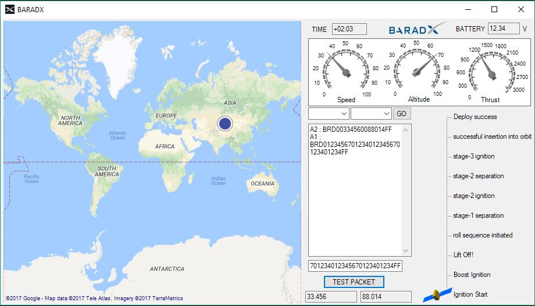The height and width of the screenshot is (306, 535).
Task: Click the BATTERY voltage field
Action: [504, 28]
